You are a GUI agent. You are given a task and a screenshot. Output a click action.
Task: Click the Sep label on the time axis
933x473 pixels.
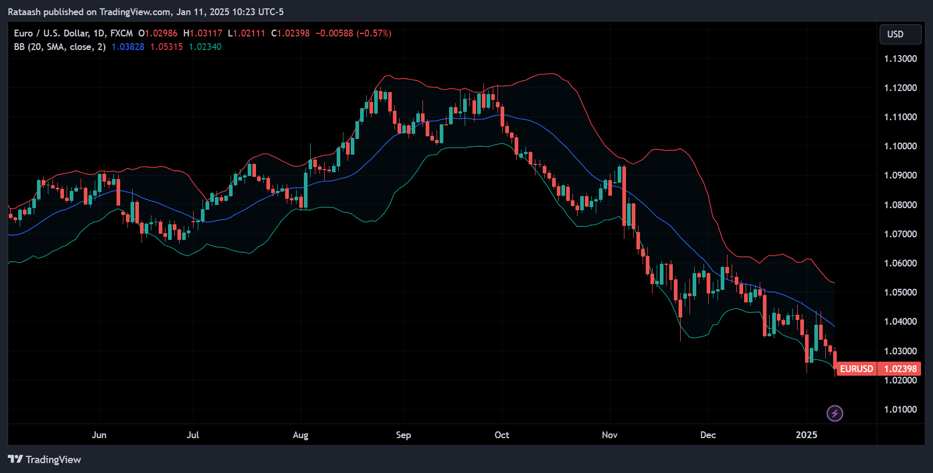(x=403, y=435)
